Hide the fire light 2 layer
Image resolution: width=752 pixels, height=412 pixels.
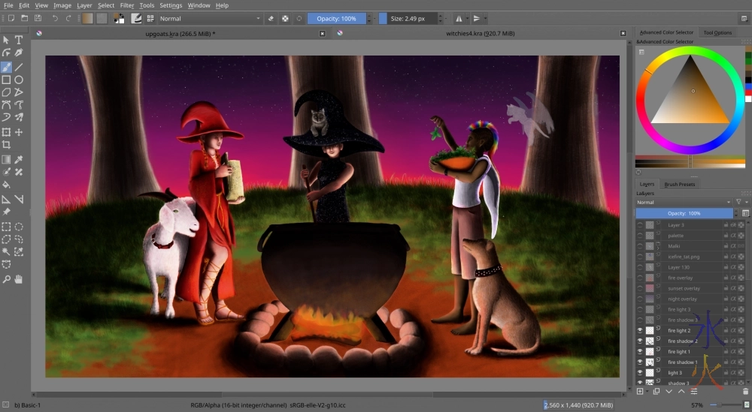click(641, 330)
